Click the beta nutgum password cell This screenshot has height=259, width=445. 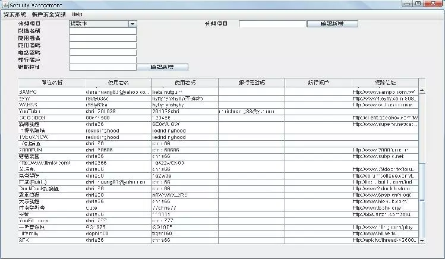click(185, 92)
